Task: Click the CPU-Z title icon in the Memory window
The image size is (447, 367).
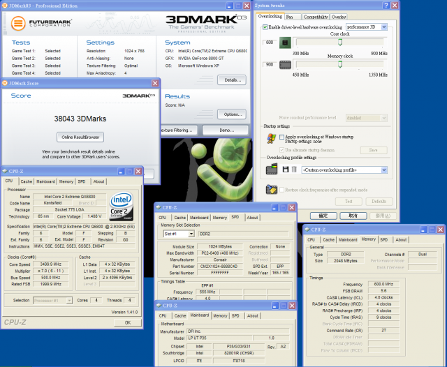Action: (307, 229)
